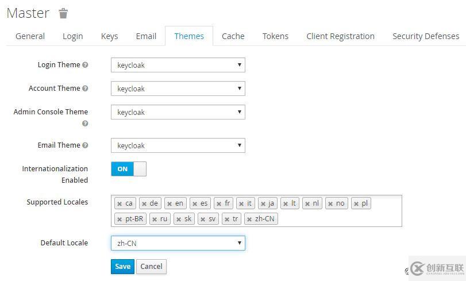
Task: Click the Save button
Action: pyautogui.click(x=122, y=267)
